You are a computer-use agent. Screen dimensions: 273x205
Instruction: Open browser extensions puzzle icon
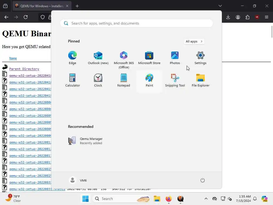pyautogui.click(x=247, y=17)
